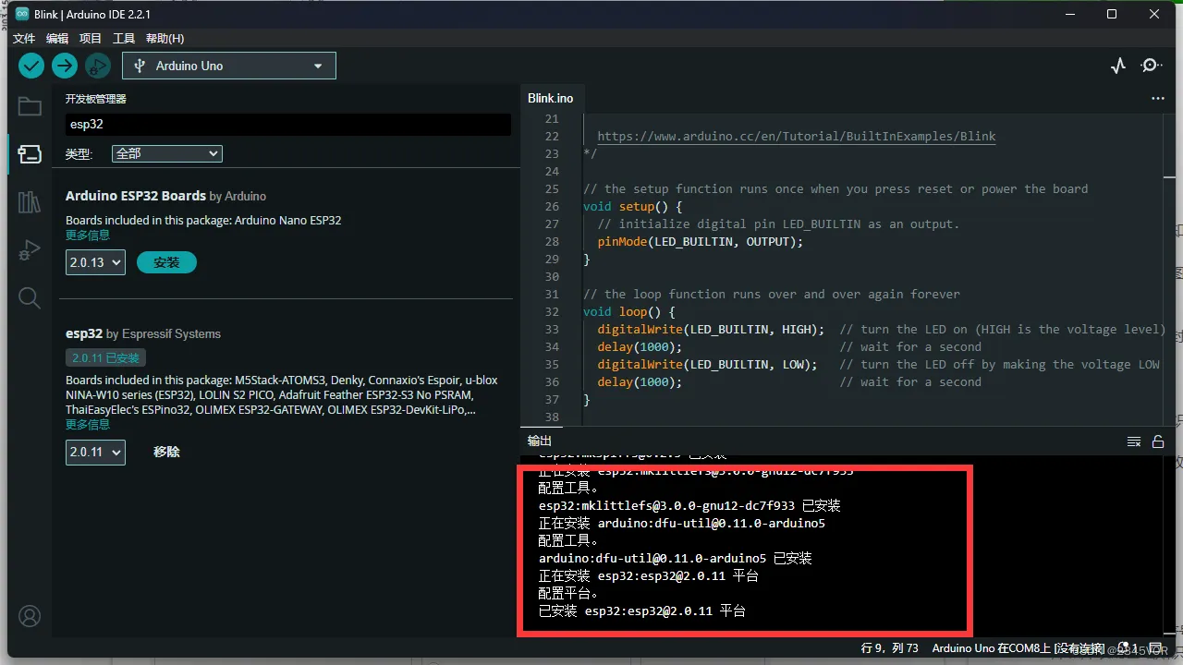
Task: Click the esp32 by Espressif Systems title
Action: click(84, 333)
